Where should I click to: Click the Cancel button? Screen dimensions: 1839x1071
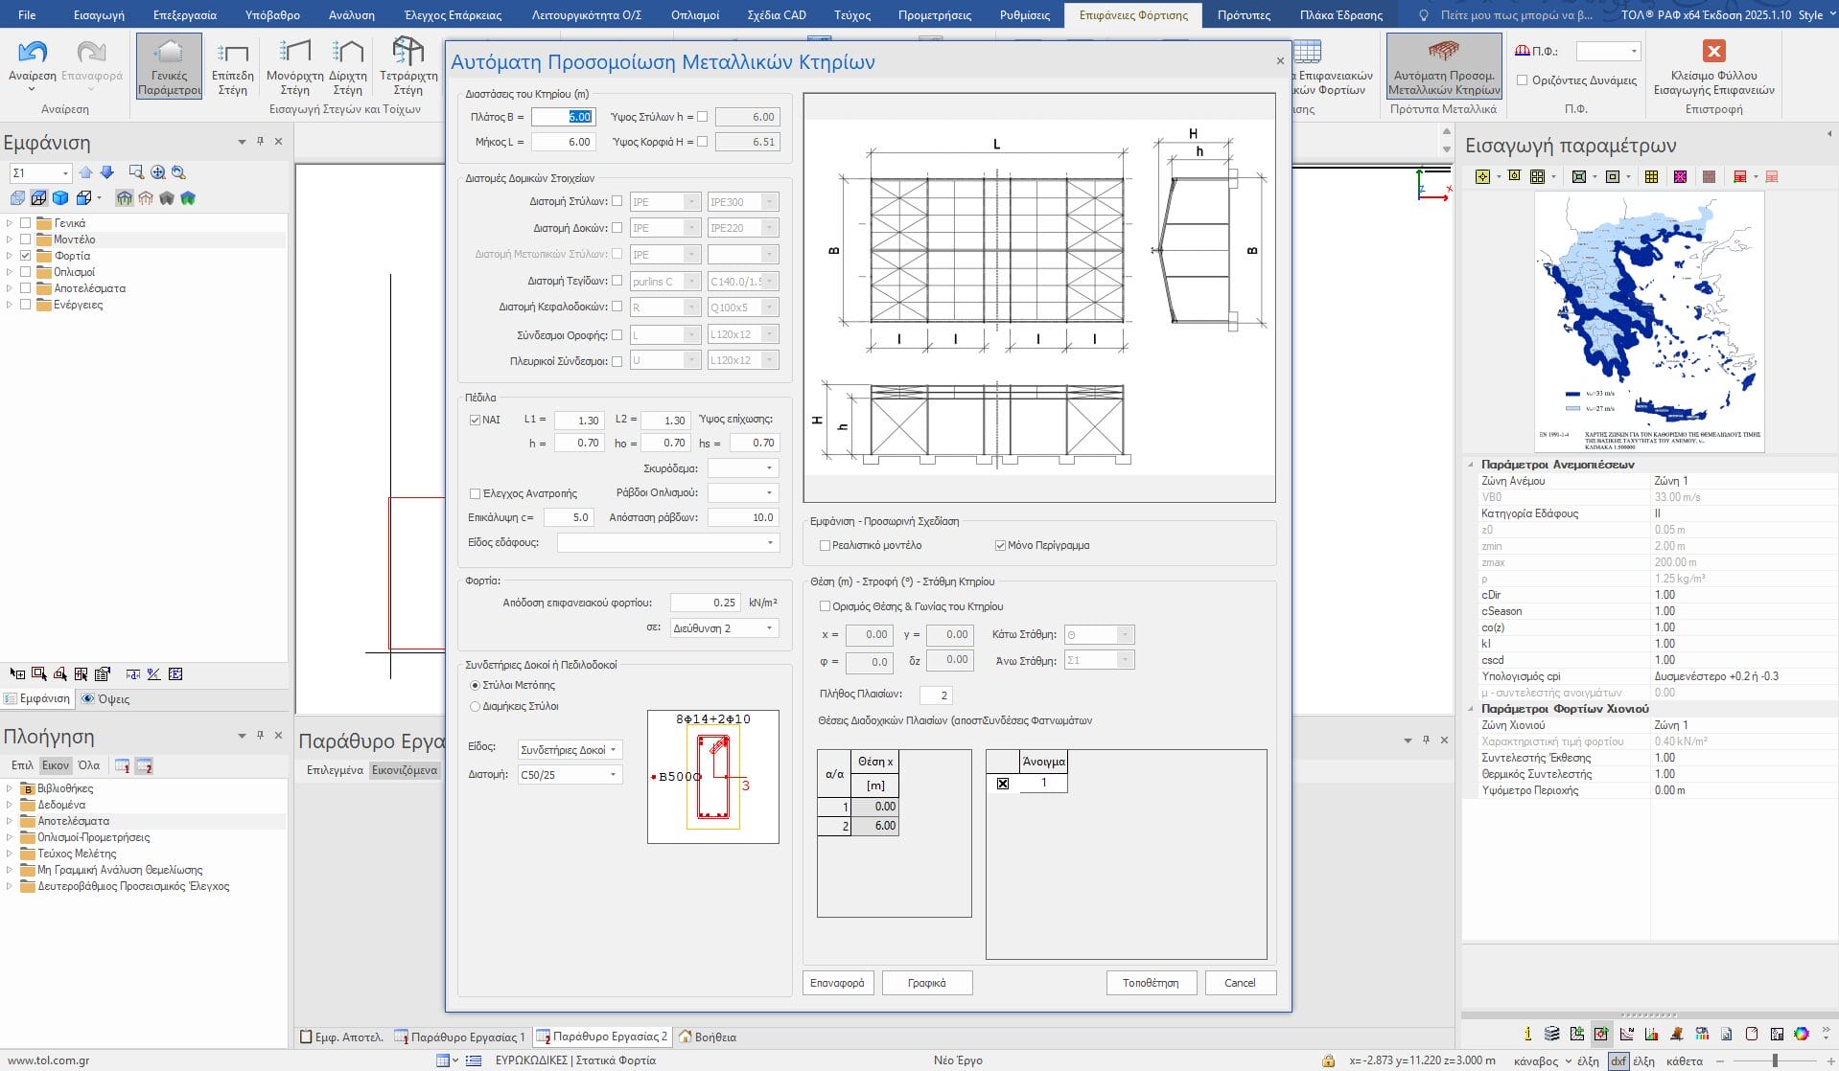pos(1239,983)
